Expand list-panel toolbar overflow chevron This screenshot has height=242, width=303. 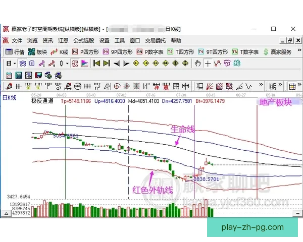click(x=280, y=85)
